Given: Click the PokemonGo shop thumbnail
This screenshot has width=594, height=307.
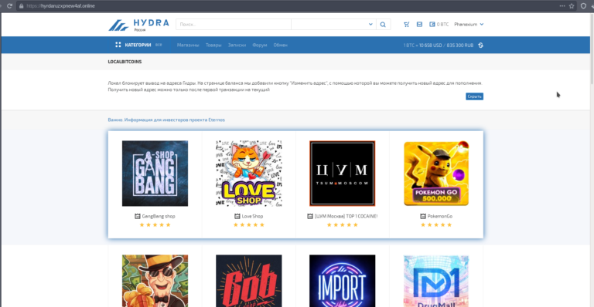Looking at the screenshot, I should [436, 174].
